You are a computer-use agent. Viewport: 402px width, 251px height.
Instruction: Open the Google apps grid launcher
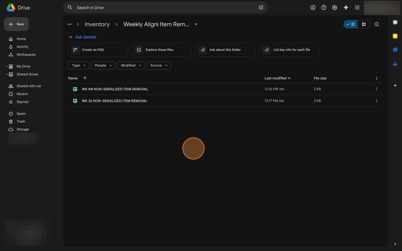(357, 8)
